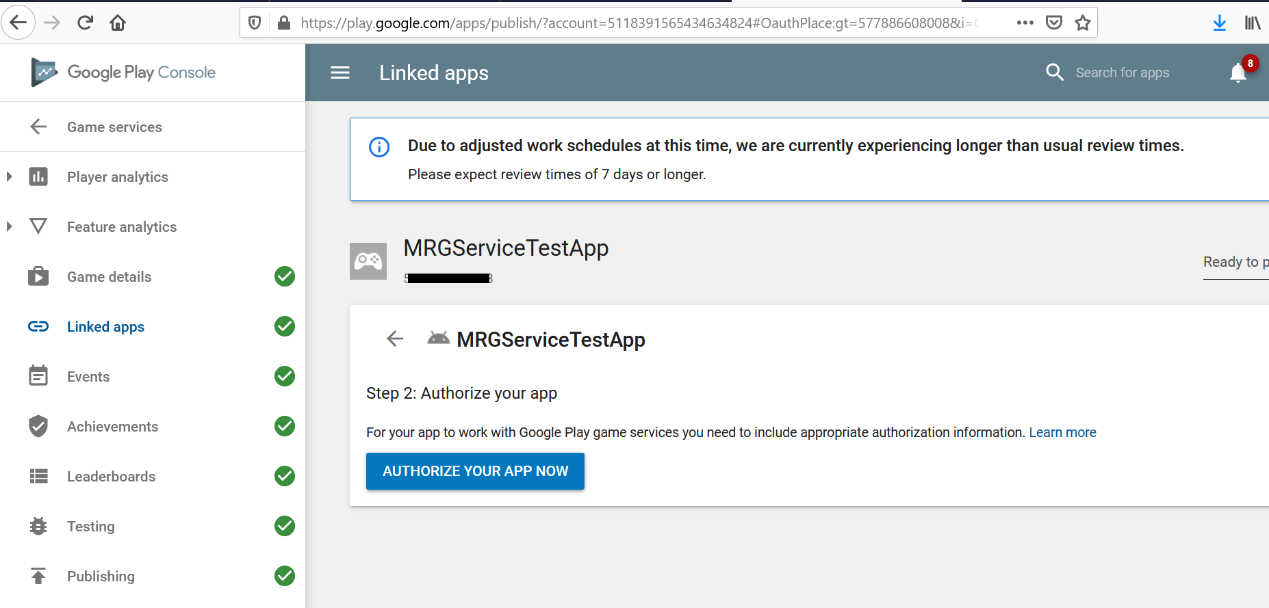Open Game services in sidebar
Screen dimensions: 1269x608
tap(114, 127)
